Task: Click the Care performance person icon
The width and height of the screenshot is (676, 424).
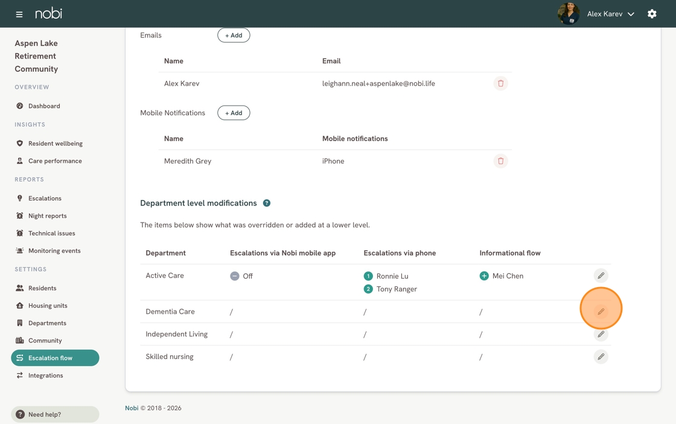Action: (x=19, y=160)
